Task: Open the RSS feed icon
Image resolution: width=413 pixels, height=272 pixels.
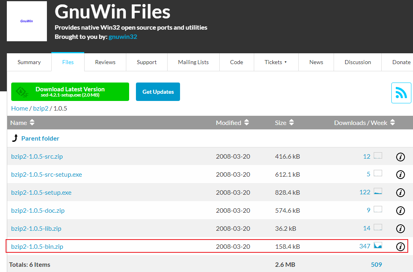Action: (401, 93)
